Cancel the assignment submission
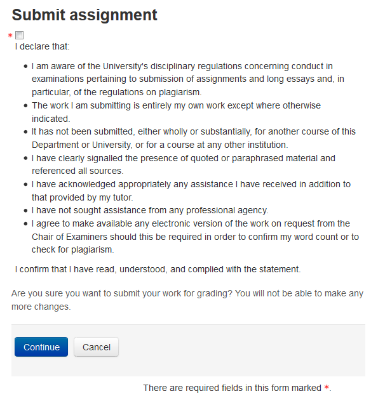The image size is (378, 403). click(96, 347)
